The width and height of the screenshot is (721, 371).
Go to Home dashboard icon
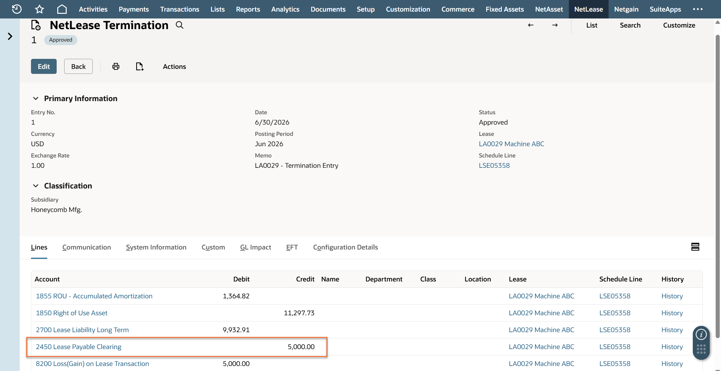[62, 9]
